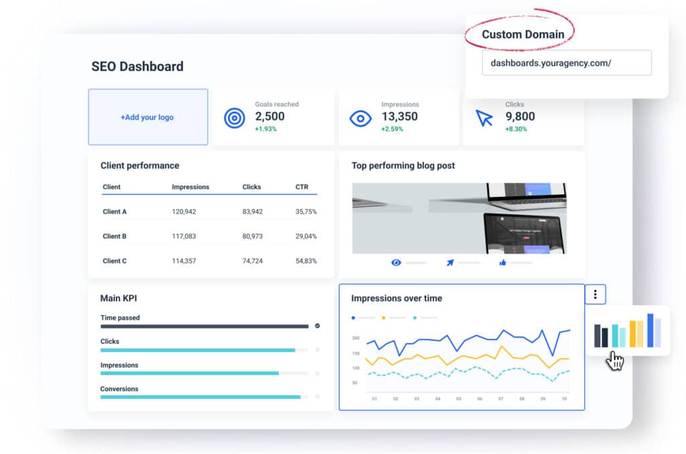686x454 pixels.
Task: Sort table by CTR column header
Action: coord(301,187)
